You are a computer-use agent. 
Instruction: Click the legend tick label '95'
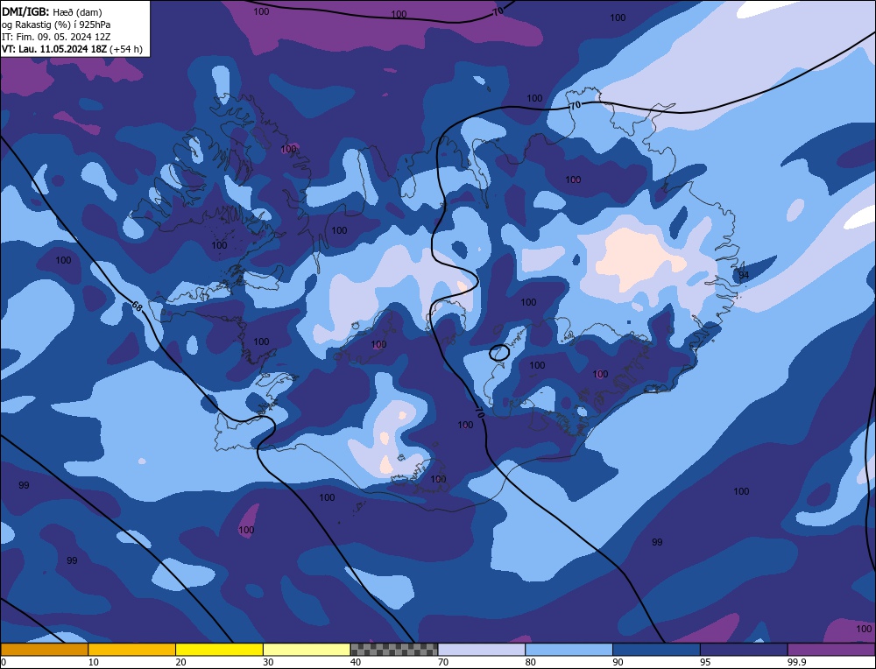click(x=705, y=662)
